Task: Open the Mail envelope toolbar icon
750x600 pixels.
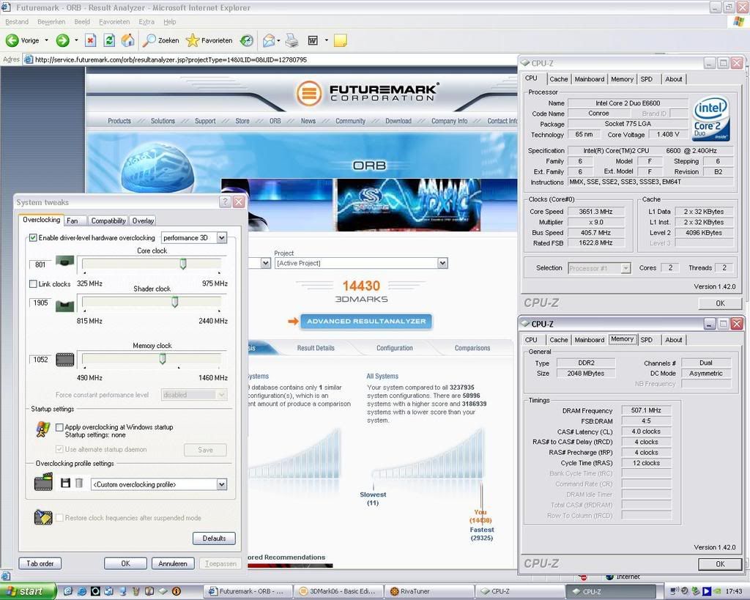Action: coord(269,41)
